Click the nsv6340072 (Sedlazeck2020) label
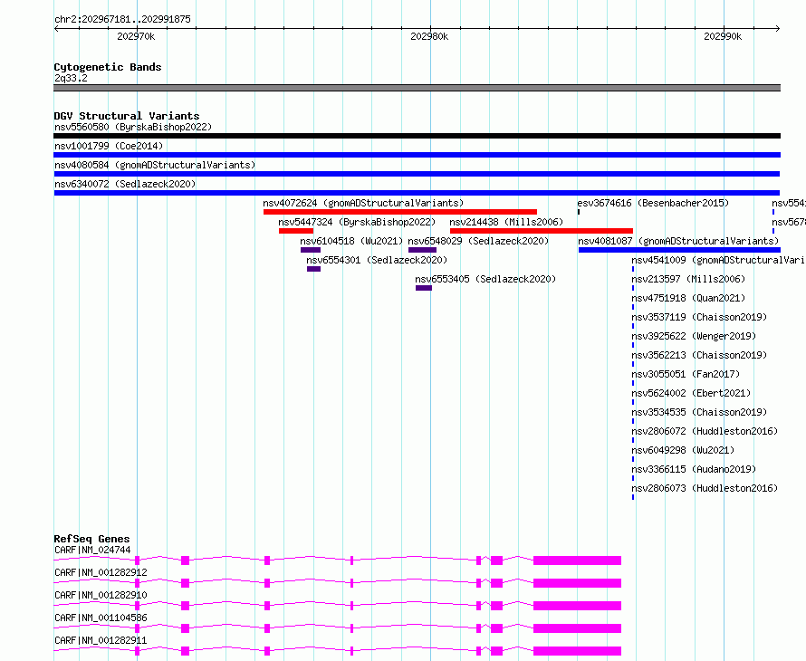This screenshot has width=806, height=661. (x=125, y=184)
